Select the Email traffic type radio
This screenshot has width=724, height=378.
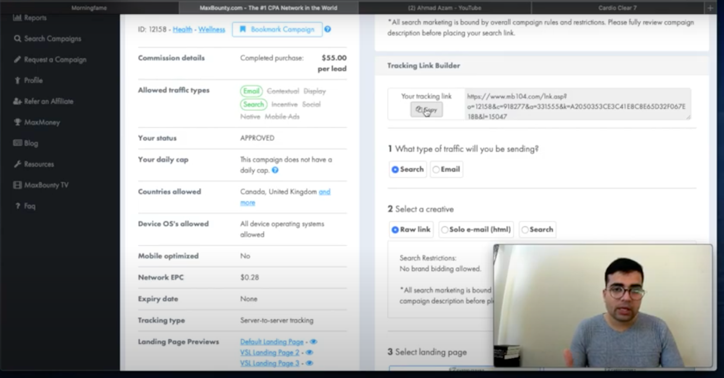pos(436,170)
